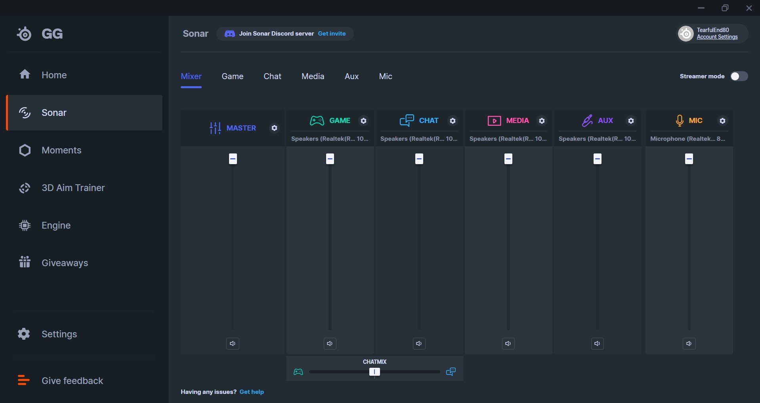
Task: Open 3D Aim Trainer from the sidebar
Action: tap(84, 188)
